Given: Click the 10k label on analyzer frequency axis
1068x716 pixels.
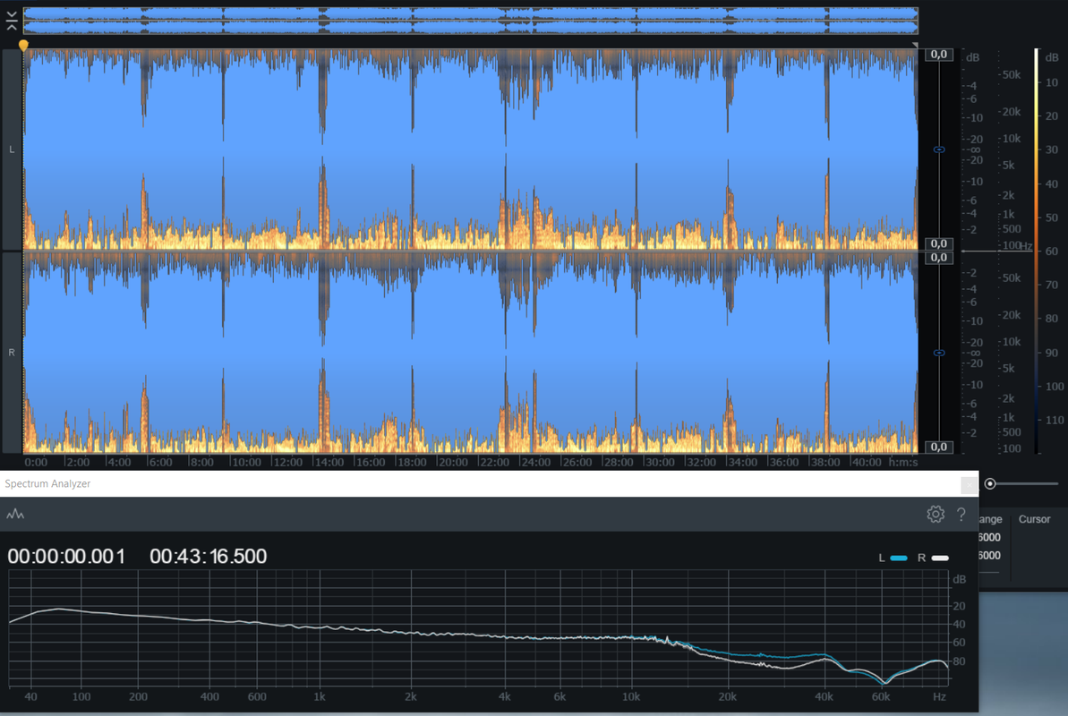Looking at the screenshot, I should pos(631,697).
